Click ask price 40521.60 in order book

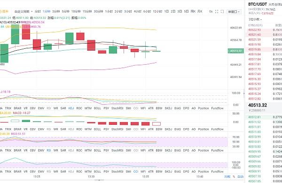254,35
